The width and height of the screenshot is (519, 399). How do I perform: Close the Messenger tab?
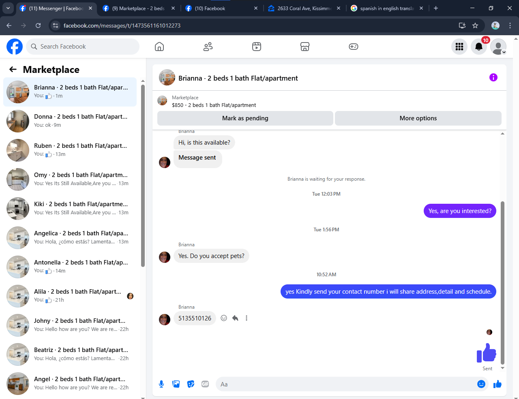coord(90,8)
